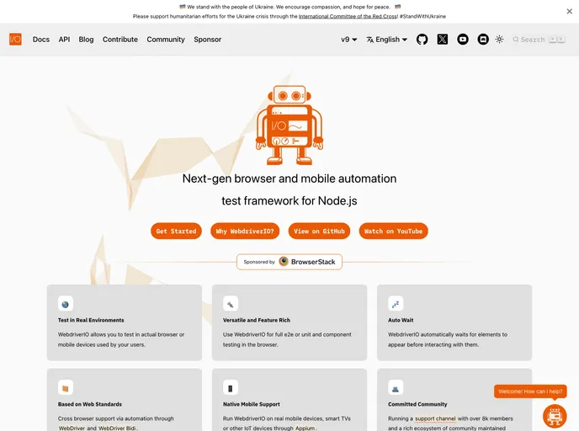Screen dimensions: 579x431
Task: Click inside the Search field
Action: pyautogui.click(x=539, y=40)
